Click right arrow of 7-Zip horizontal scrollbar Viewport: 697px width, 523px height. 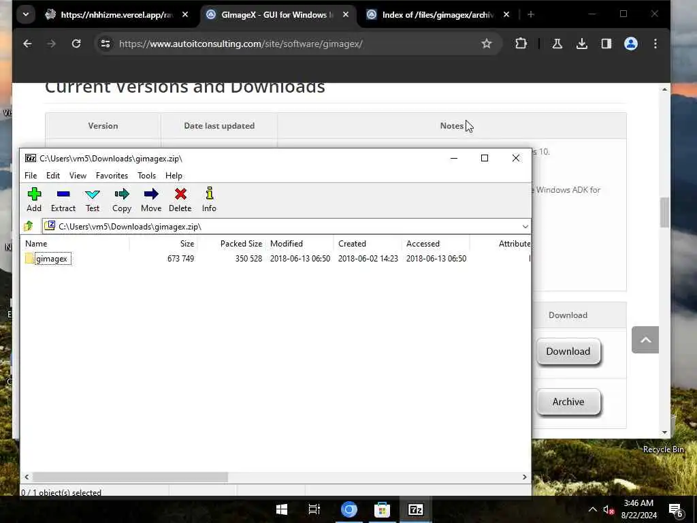525,477
